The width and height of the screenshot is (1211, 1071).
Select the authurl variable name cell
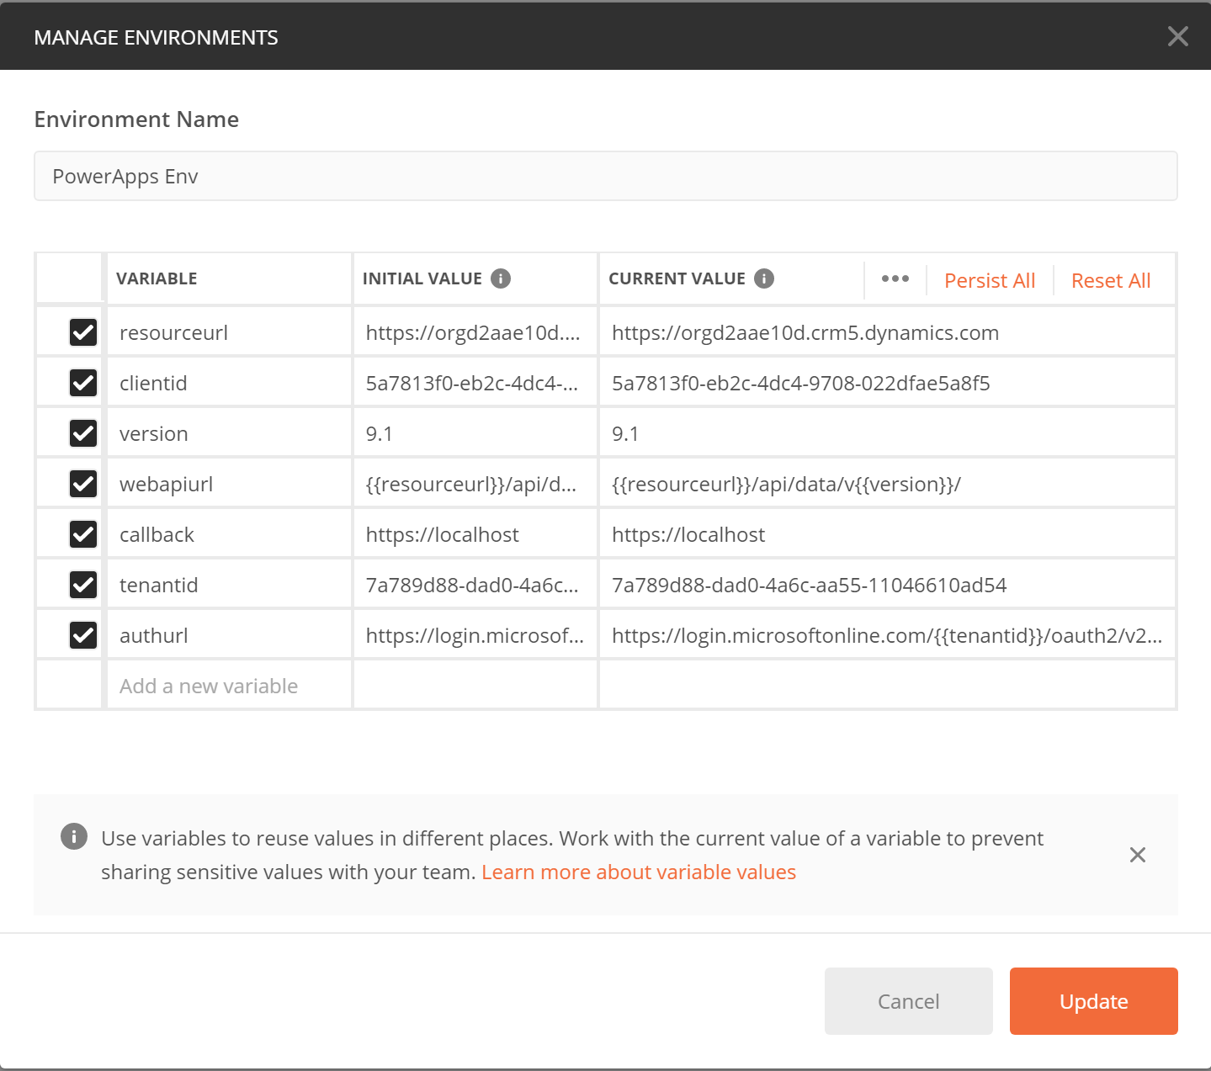point(229,635)
